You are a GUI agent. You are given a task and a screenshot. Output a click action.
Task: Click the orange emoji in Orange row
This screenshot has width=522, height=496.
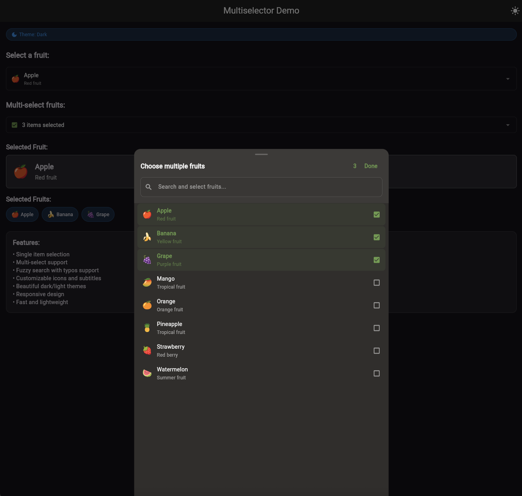click(147, 305)
